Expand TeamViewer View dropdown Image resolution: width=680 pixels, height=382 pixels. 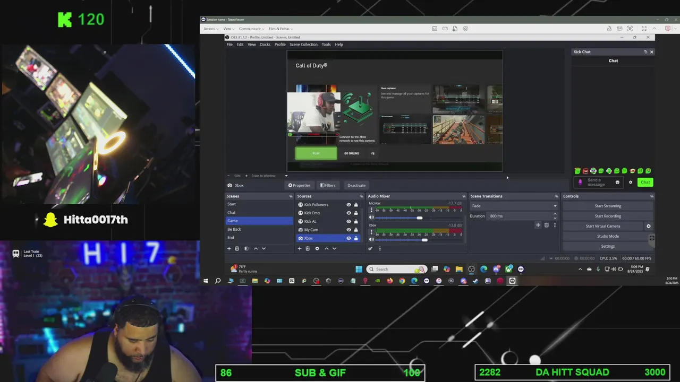tap(228, 29)
